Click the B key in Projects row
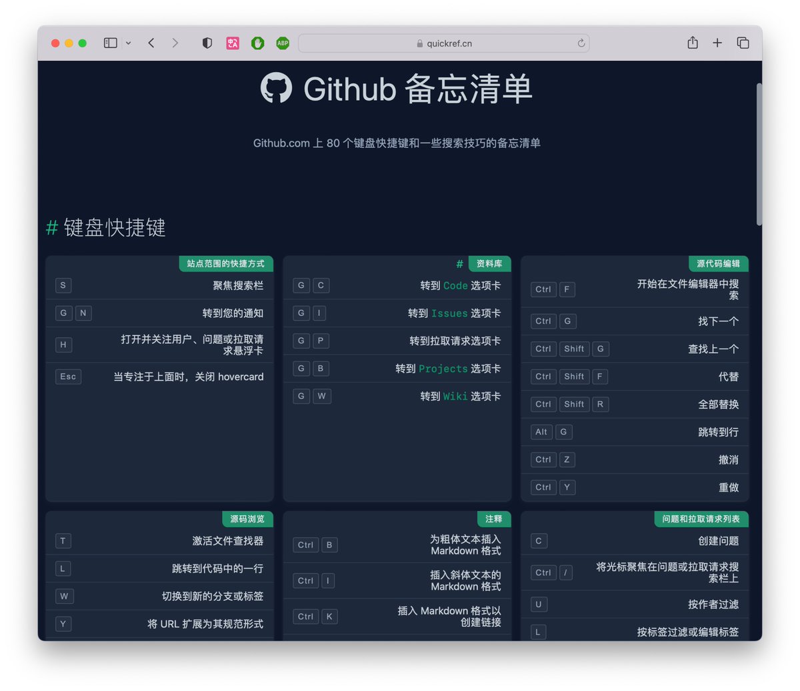Screen dimensions: 800x691 321,368
